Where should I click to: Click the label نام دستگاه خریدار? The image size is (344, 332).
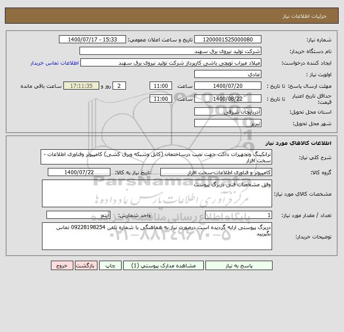point(310,51)
